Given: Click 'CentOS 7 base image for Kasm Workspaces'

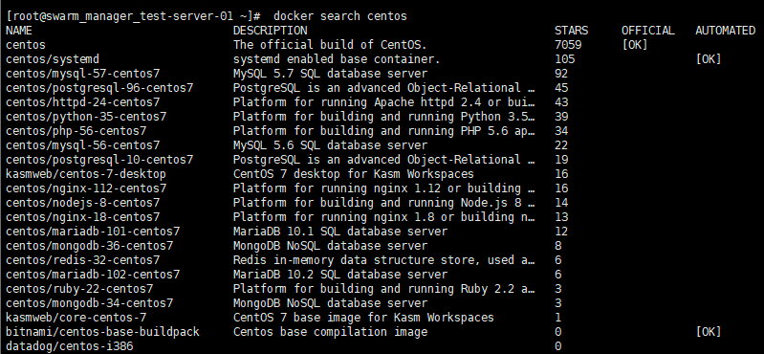Looking at the screenshot, I should 363,318.
